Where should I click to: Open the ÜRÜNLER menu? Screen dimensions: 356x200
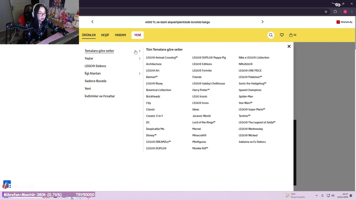tap(89, 35)
